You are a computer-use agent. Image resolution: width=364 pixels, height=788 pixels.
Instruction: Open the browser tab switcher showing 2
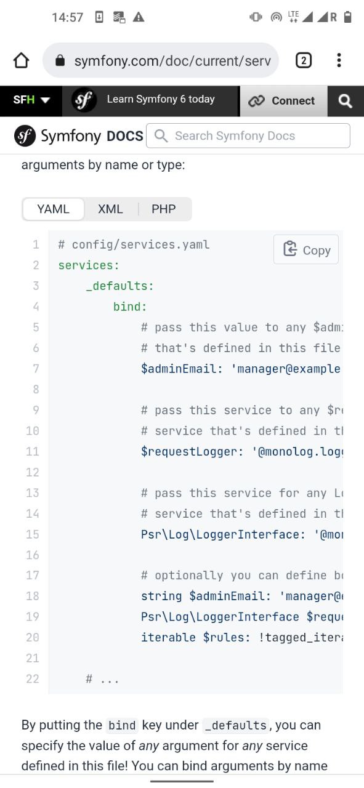[x=304, y=60]
